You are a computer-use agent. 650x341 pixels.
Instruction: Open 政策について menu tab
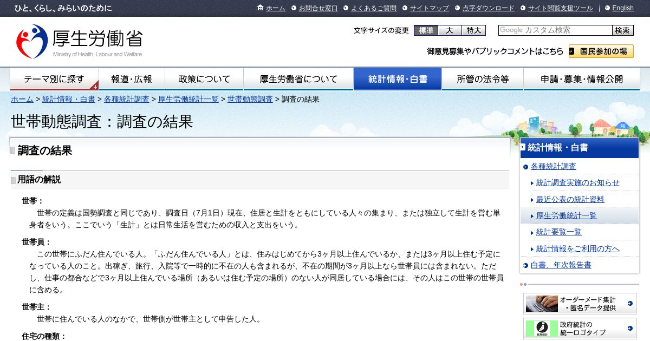click(204, 79)
